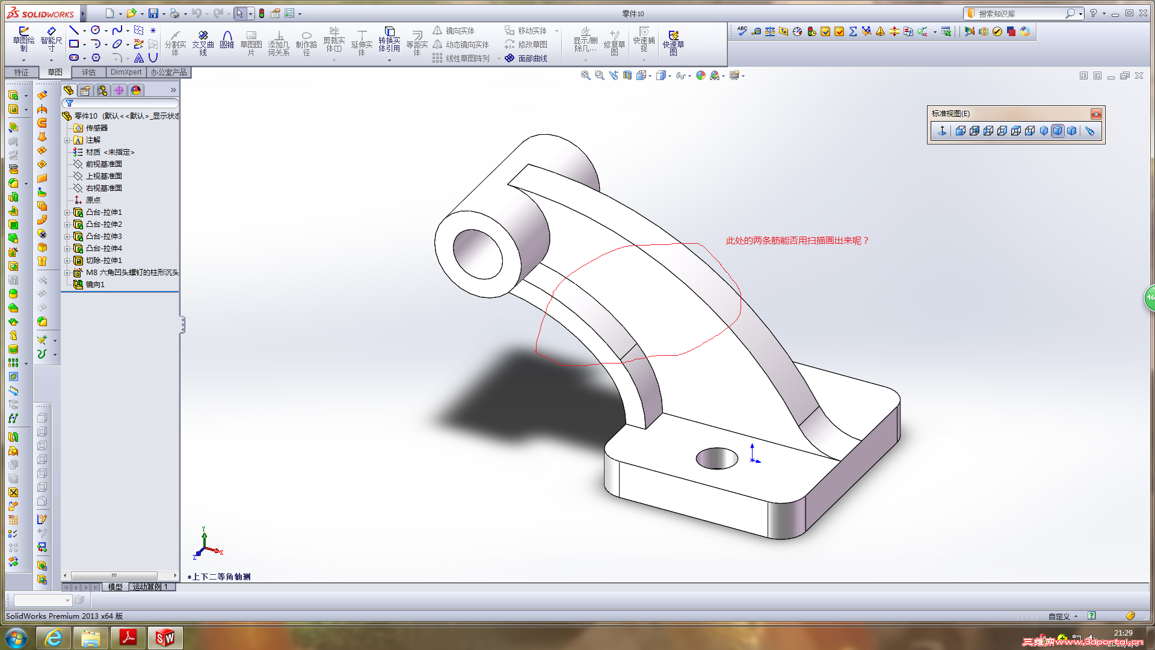Click the Normal To icon in Standard Views
The image size is (1155, 650).
click(942, 131)
